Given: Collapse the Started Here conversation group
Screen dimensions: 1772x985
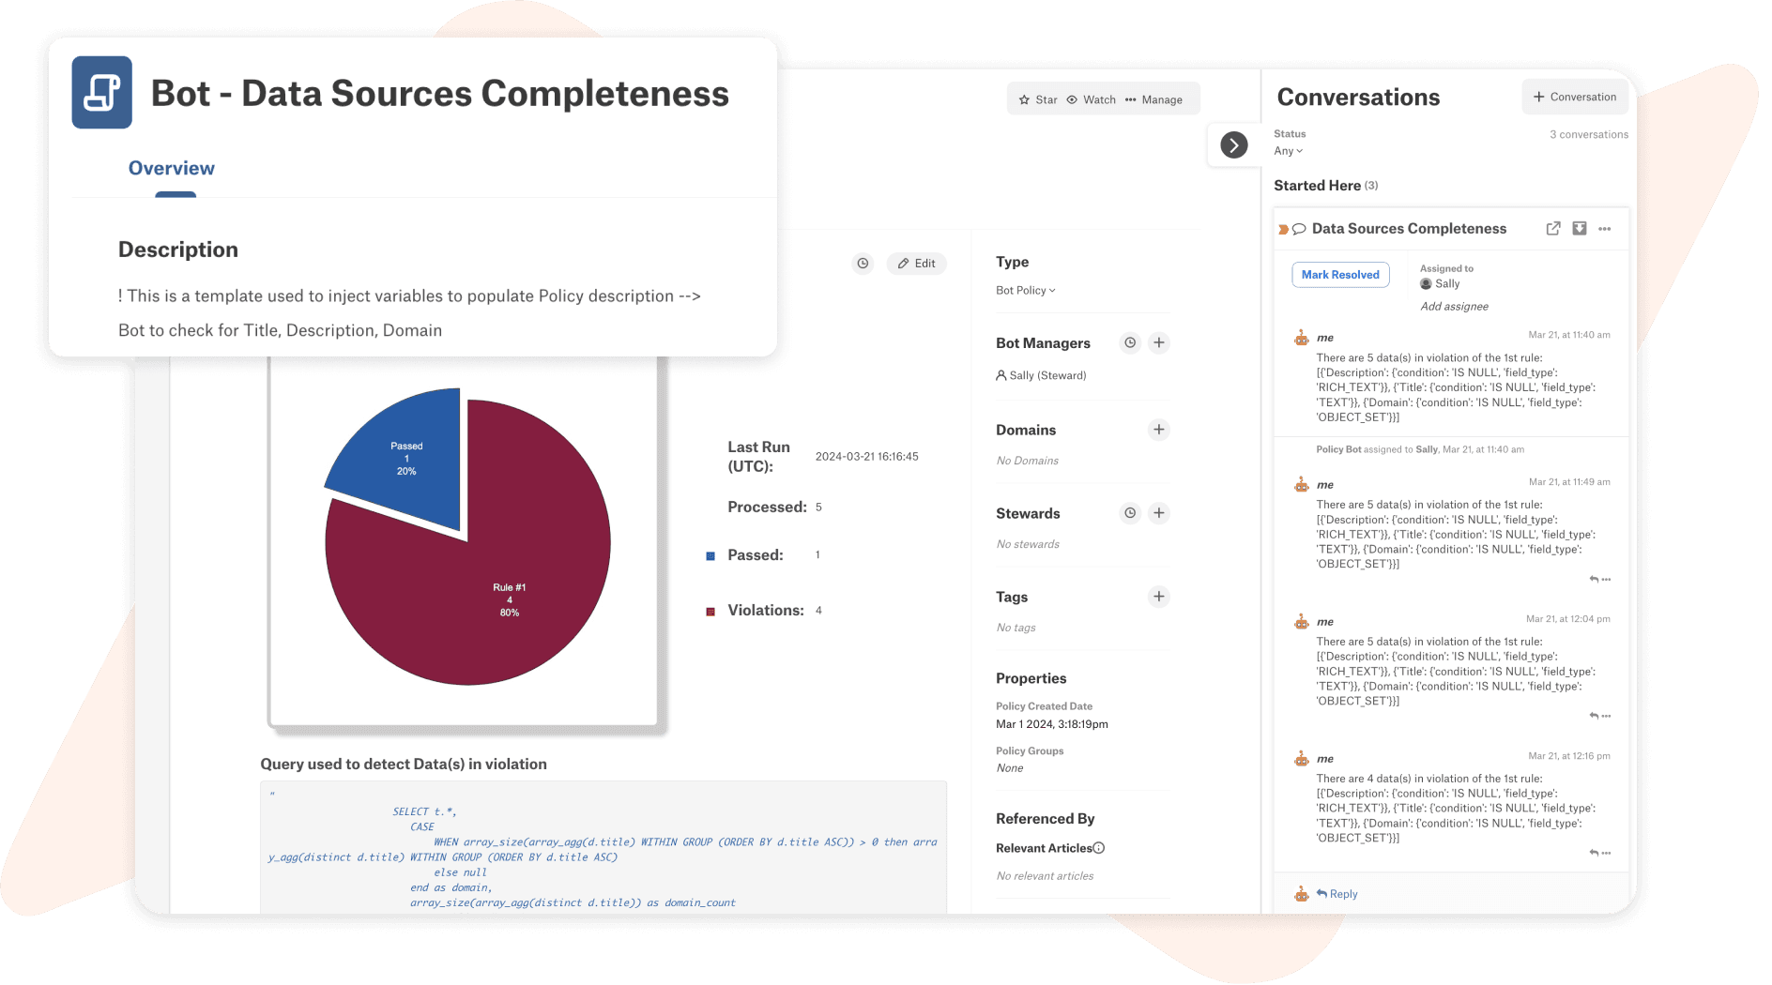Looking at the screenshot, I should (x=1318, y=185).
